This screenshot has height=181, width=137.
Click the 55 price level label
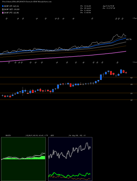[x=131, y=94]
